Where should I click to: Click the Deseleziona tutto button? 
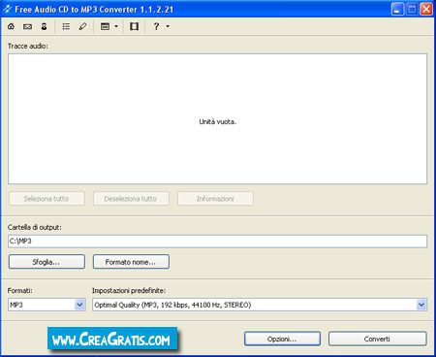tap(131, 199)
